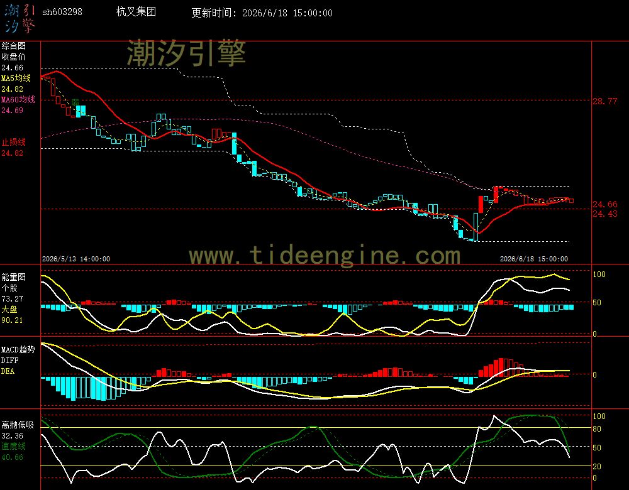Click the right-axis price label 24.43
Screen dimensions: 629x490
[605, 214]
